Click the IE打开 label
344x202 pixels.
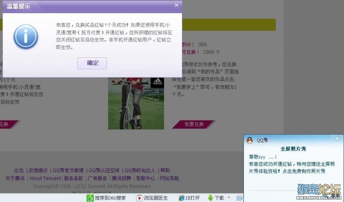click(x=193, y=198)
